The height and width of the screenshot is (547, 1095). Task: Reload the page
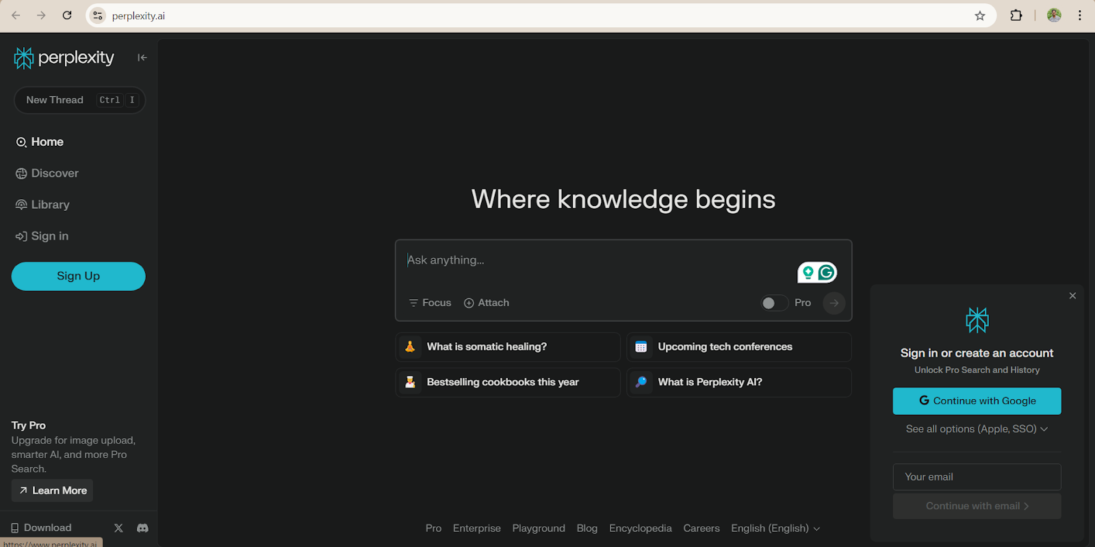(x=67, y=15)
